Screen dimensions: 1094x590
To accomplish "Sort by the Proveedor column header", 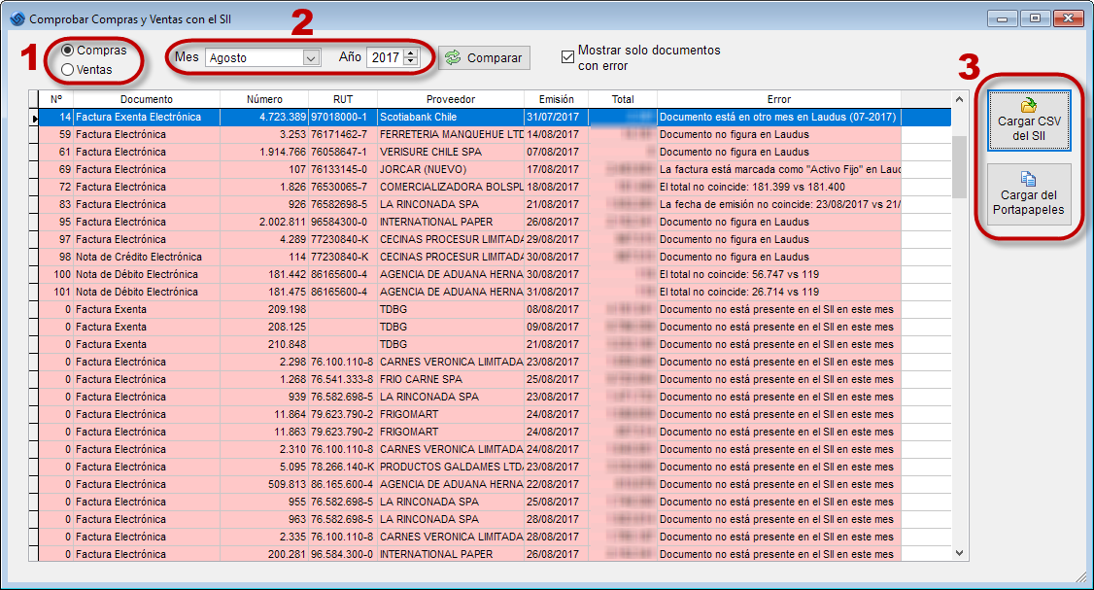I will point(451,99).
